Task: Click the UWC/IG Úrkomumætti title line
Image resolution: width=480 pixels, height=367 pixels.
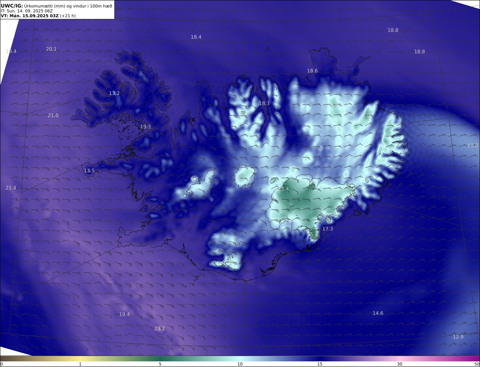Action: tap(56, 6)
